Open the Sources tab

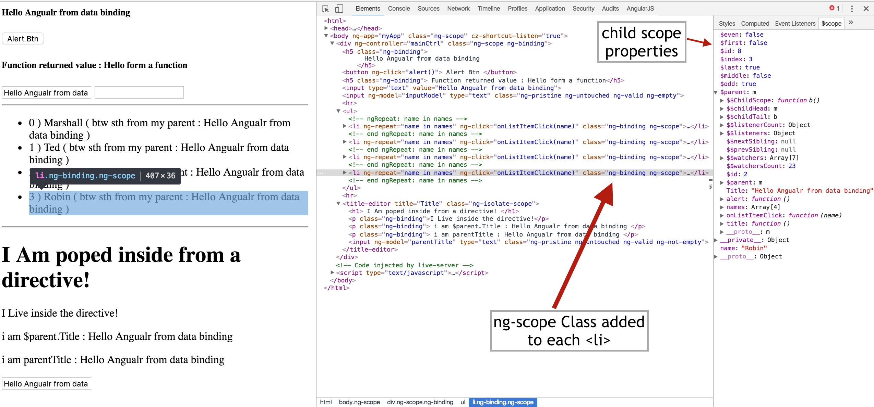428,9
